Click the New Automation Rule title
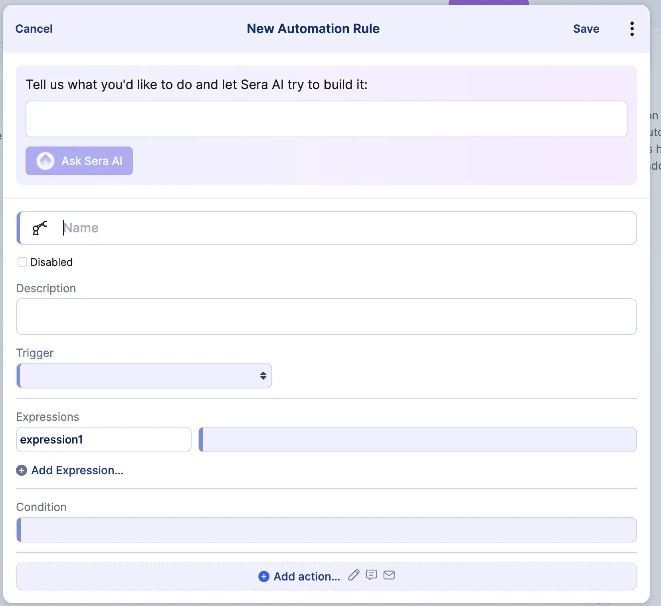661x606 pixels. 313,29
